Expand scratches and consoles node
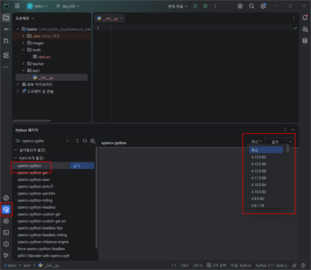 [x=18, y=91]
